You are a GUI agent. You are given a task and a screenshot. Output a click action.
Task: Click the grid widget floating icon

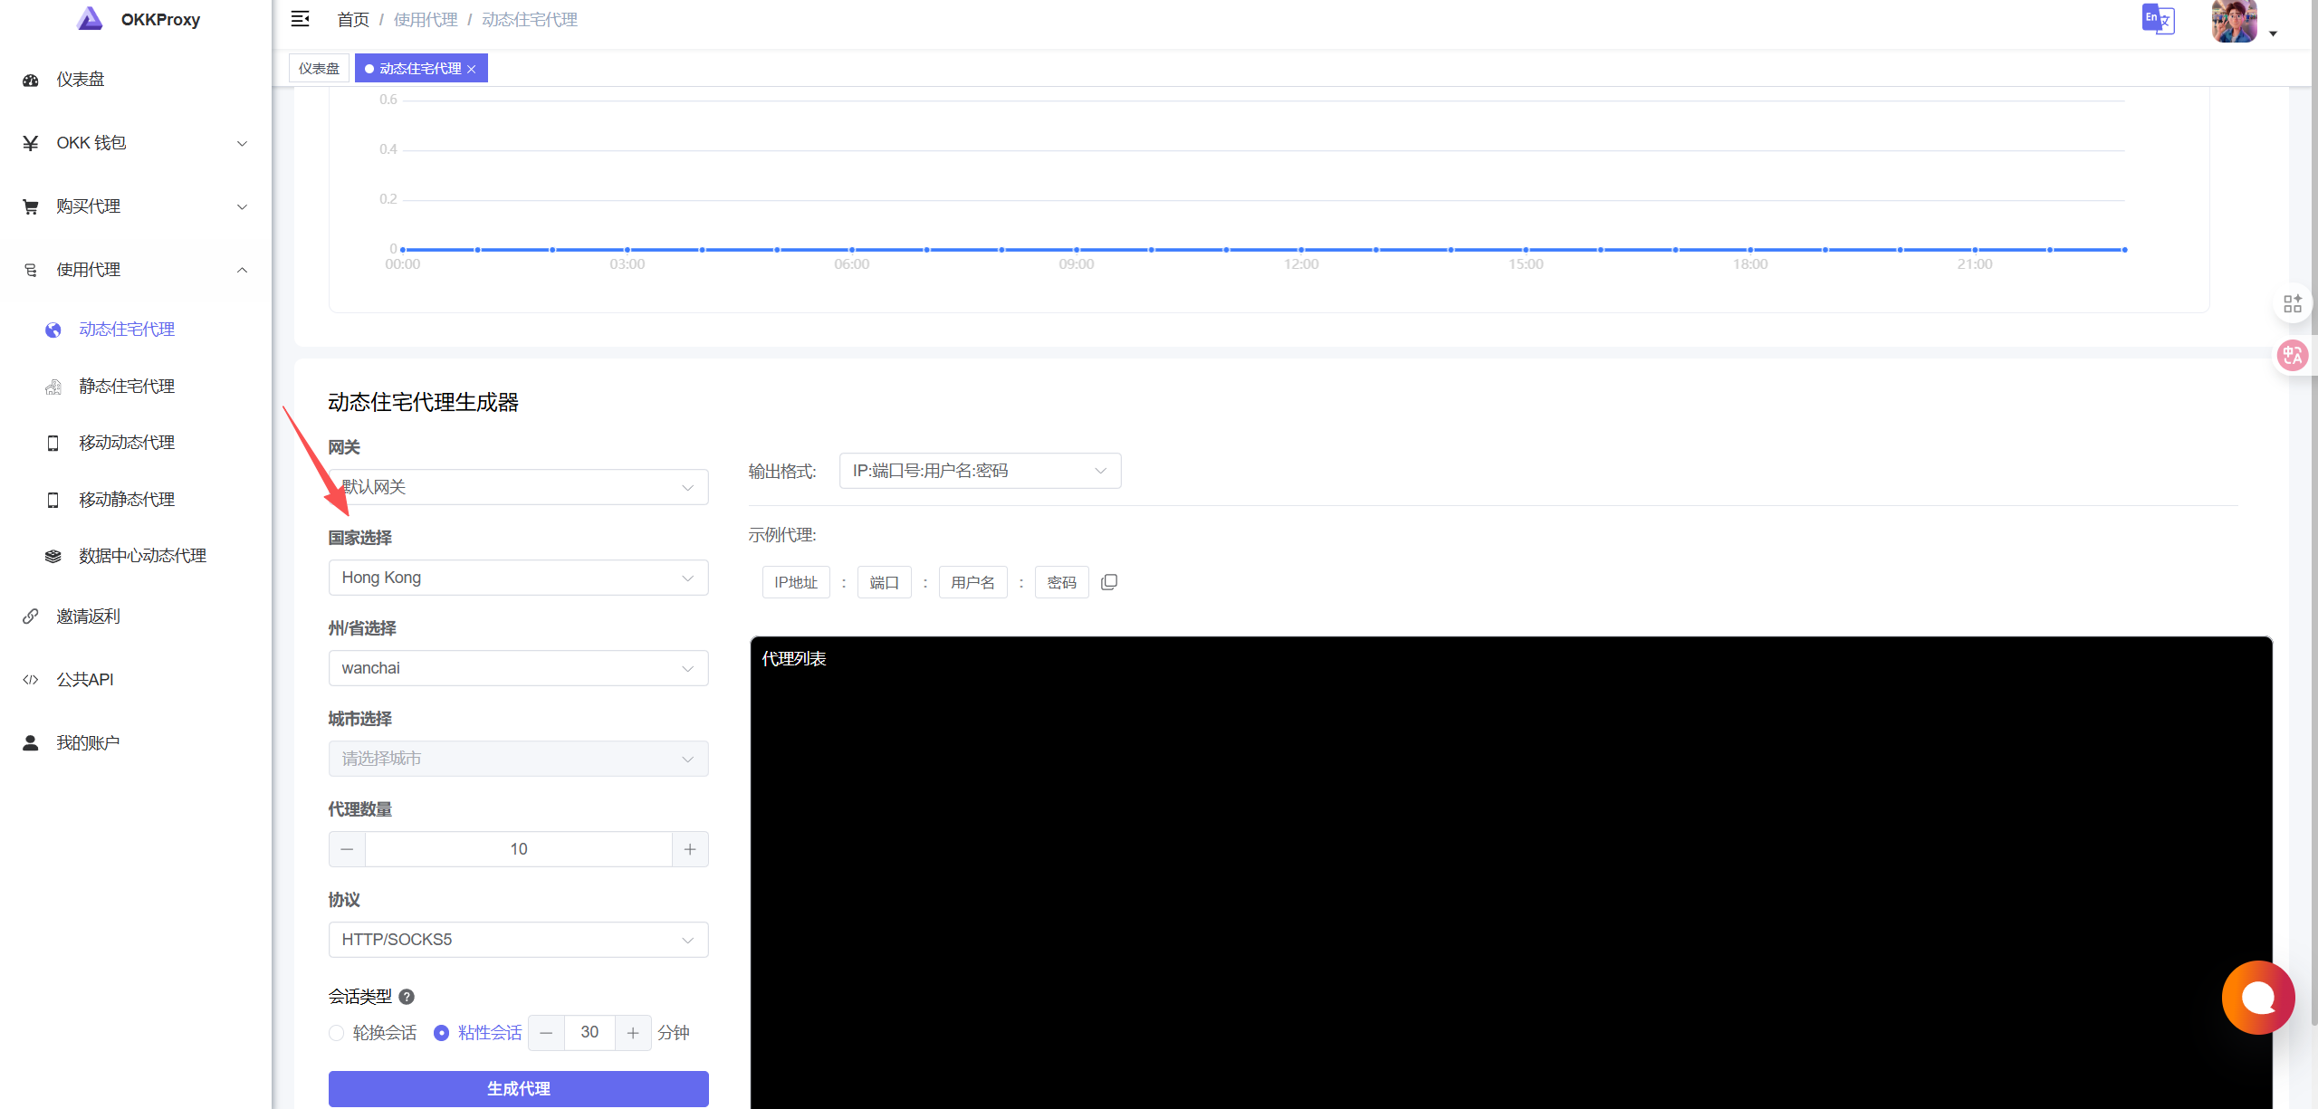click(2293, 304)
